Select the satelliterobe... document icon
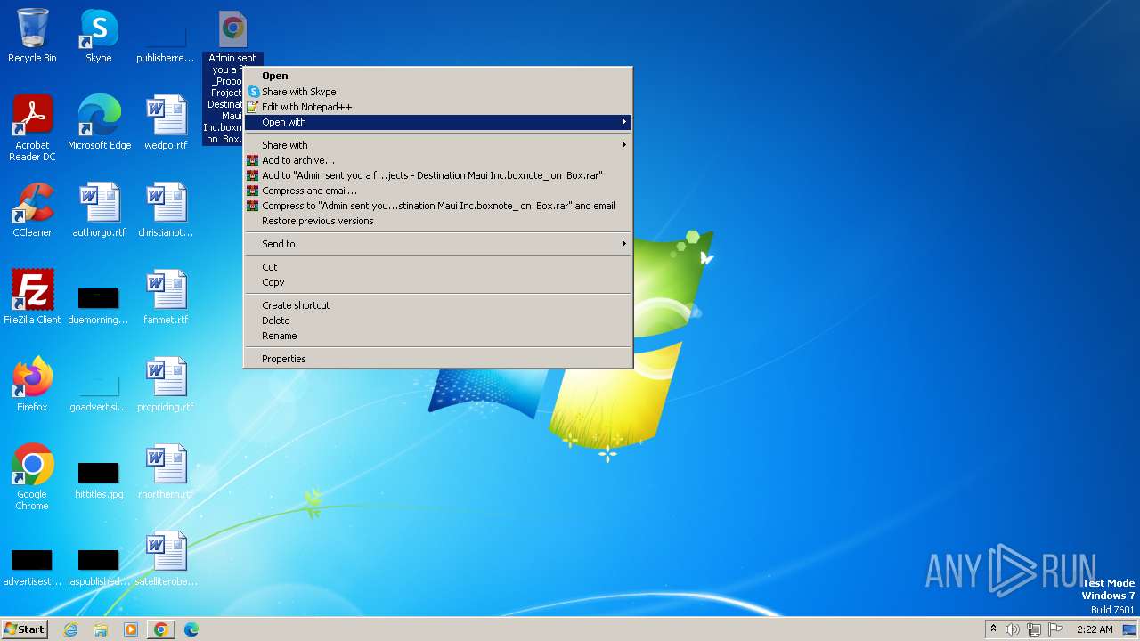The width and height of the screenshot is (1140, 641). pos(166,559)
